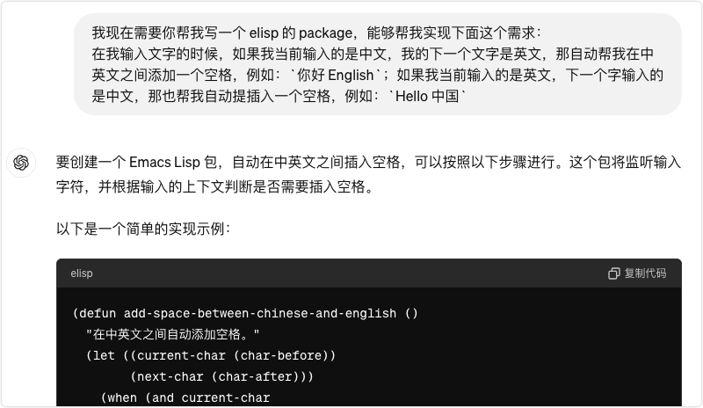Click the text 以下是一个简单的实现示例
This screenshot has width=703, height=408.
[x=143, y=229]
